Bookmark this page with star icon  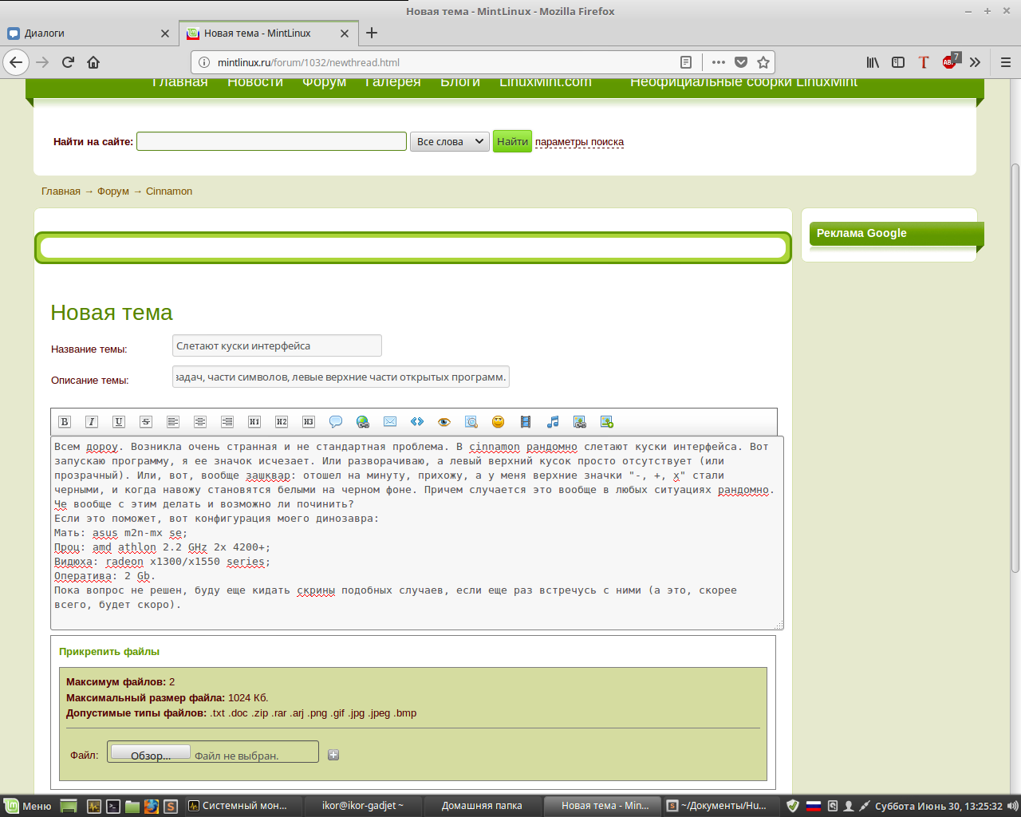click(763, 62)
